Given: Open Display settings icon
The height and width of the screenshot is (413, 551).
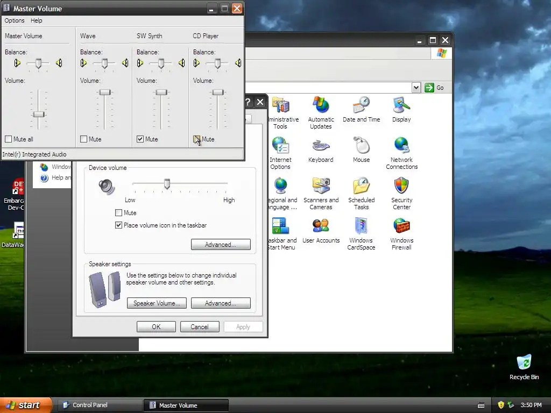Looking at the screenshot, I should [x=401, y=105].
